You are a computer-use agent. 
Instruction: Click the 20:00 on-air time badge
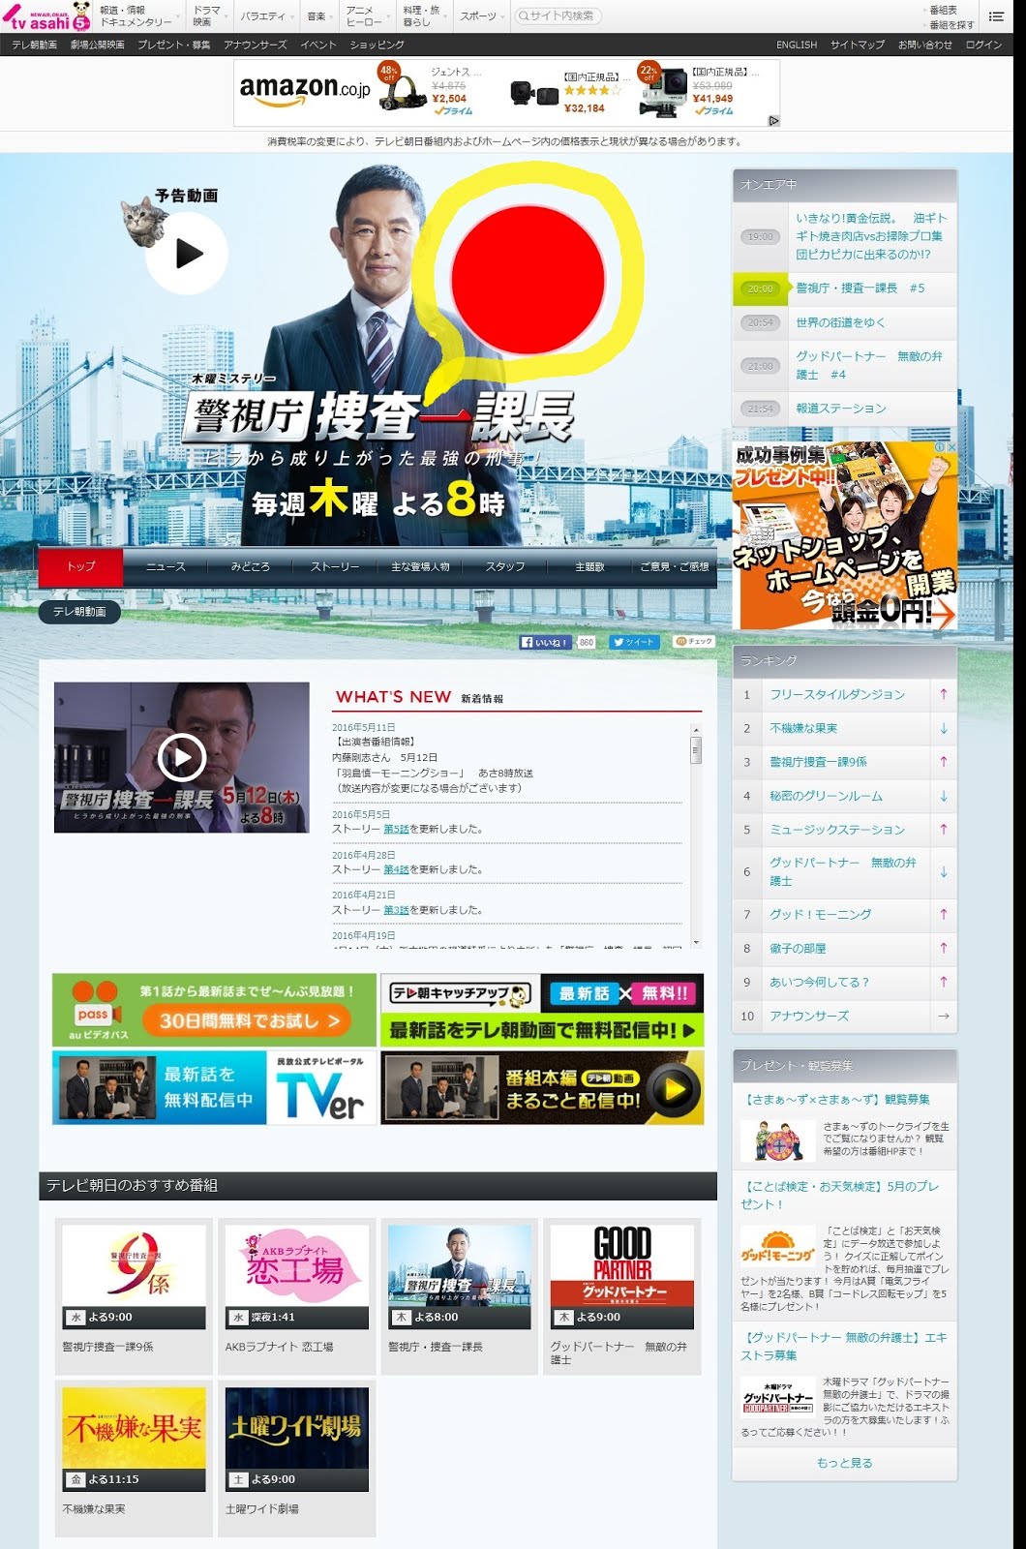tap(761, 289)
